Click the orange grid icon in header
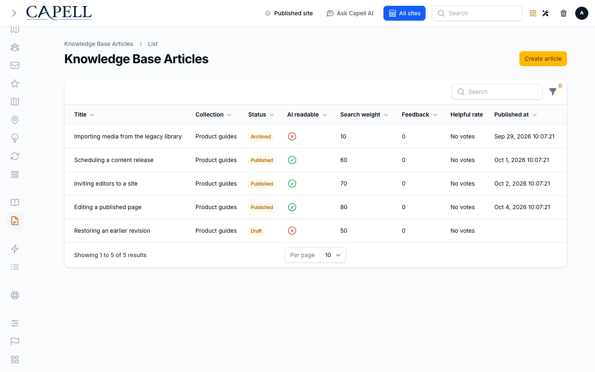This screenshot has width=595, height=372. tap(533, 13)
